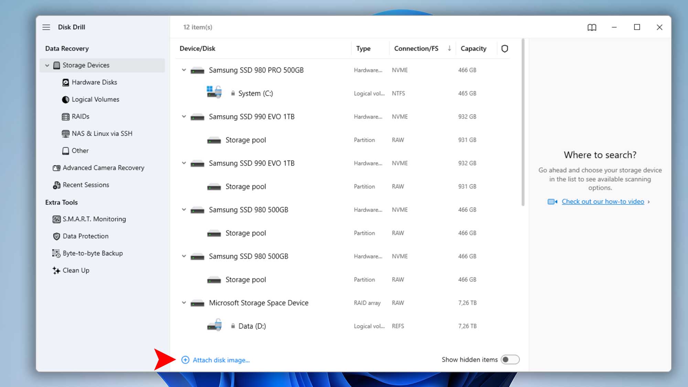Screen dimensions: 688x387
Task: Click the plus icon of Attach disk image
Action: click(x=185, y=360)
